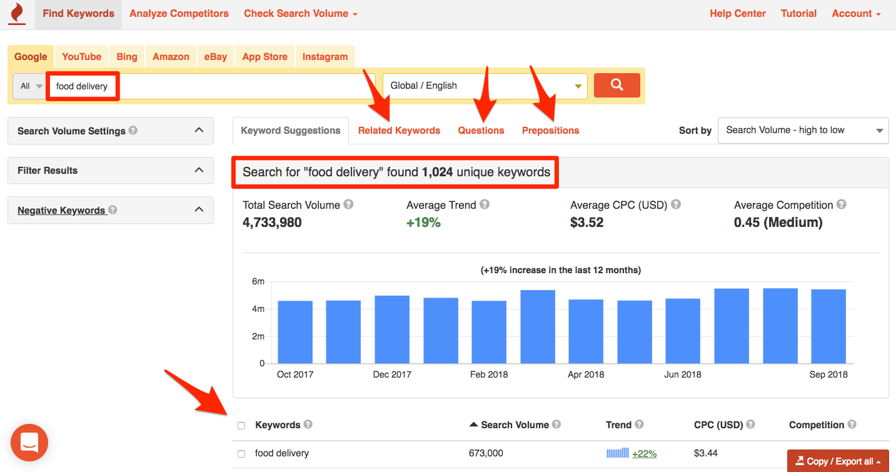Open the Global / English language dropdown

485,85
